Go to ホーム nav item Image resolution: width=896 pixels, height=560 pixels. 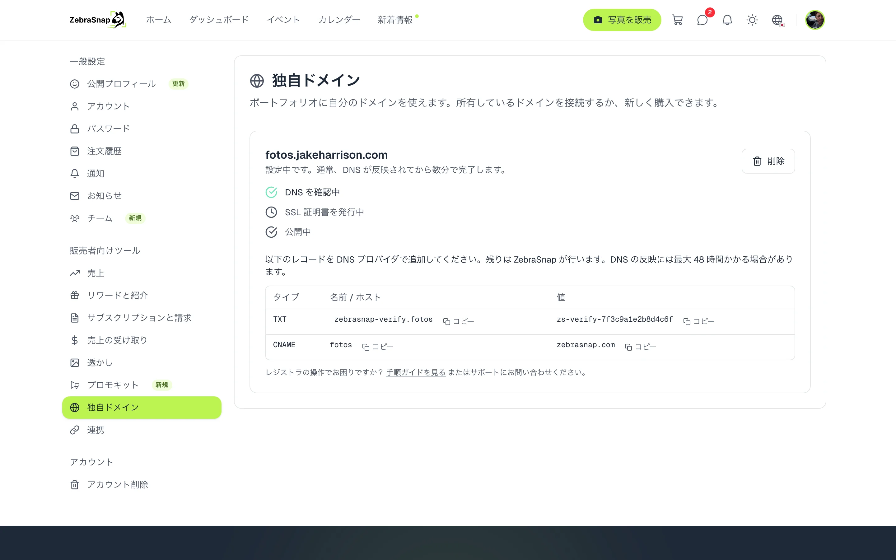tap(158, 20)
